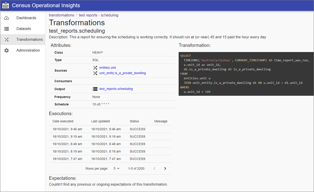The image size is (314, 192).
Task: Click SUCCESS status of 7:47 am execution
Action: (137, 159)
